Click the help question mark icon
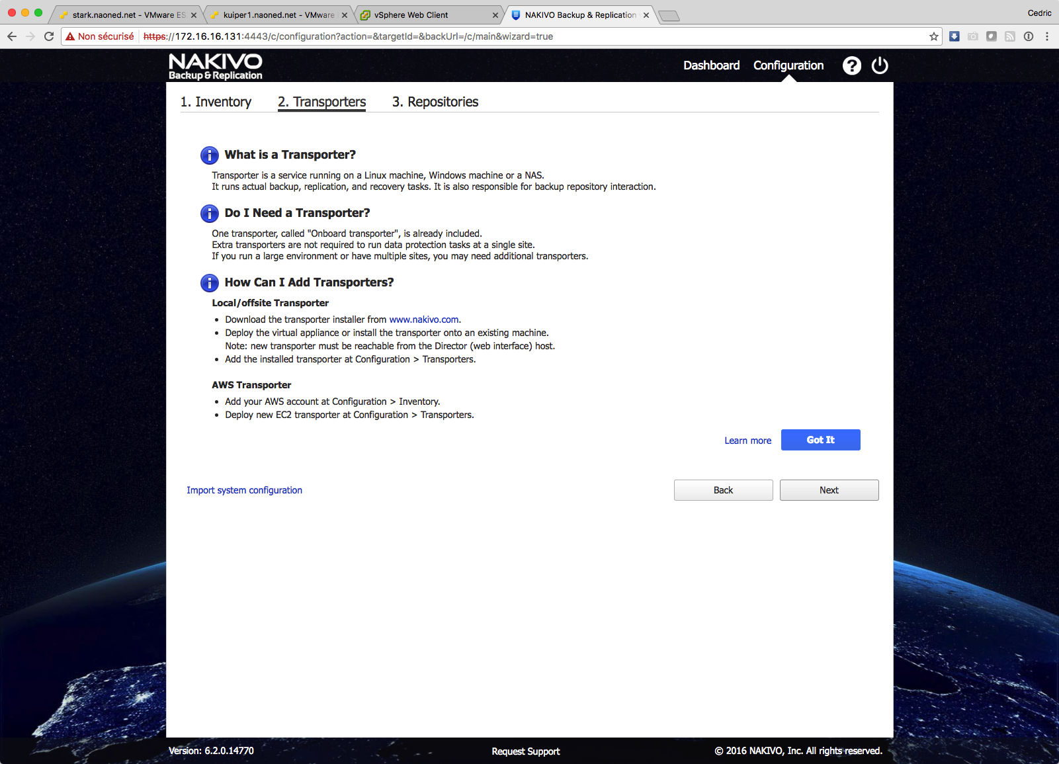 click(851, 65)
